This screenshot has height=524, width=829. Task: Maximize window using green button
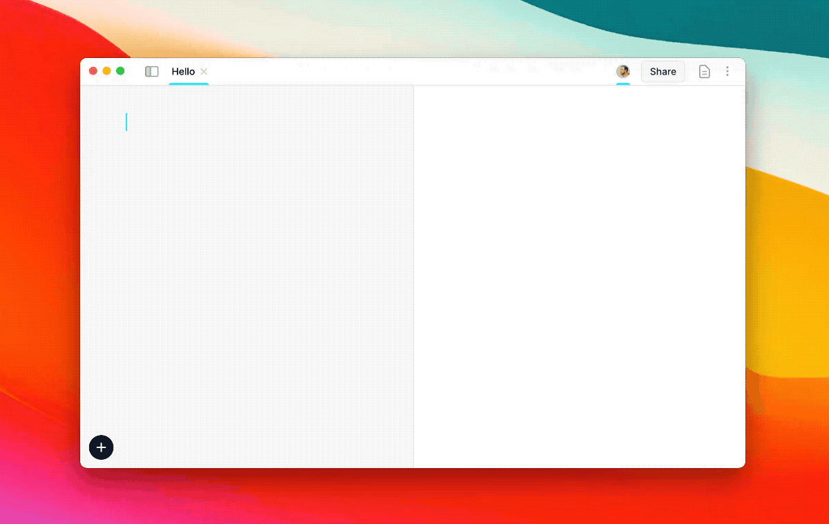click(x=120, y=71)
